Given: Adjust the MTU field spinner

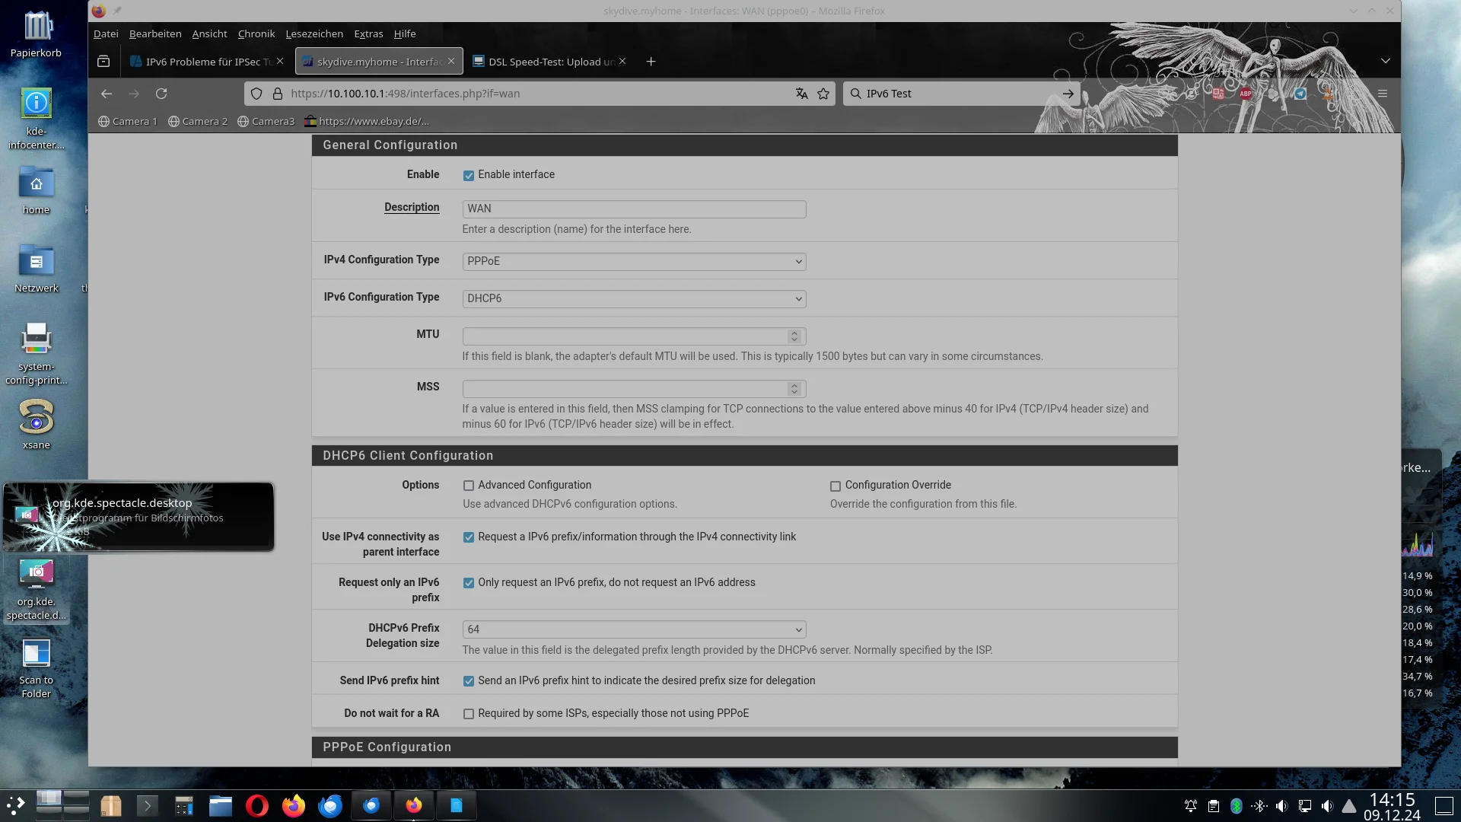Looking at the screenshot, I should coord(794,336).
